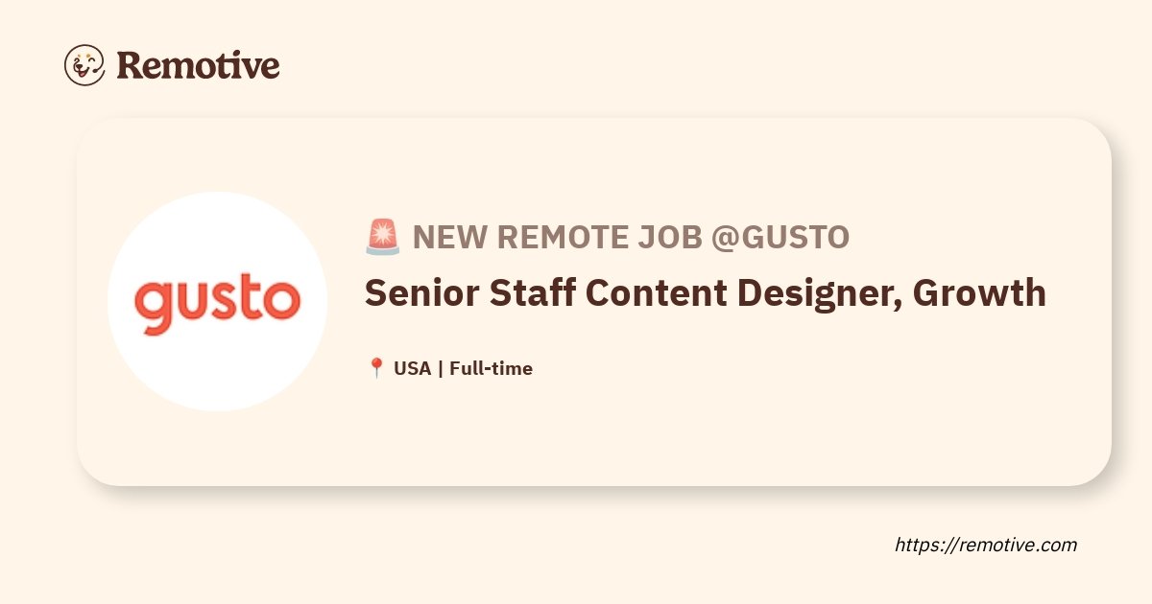Click the 'NEW REMOTE JOB' label
1152x604 pixels.
(x=557, y=237)
